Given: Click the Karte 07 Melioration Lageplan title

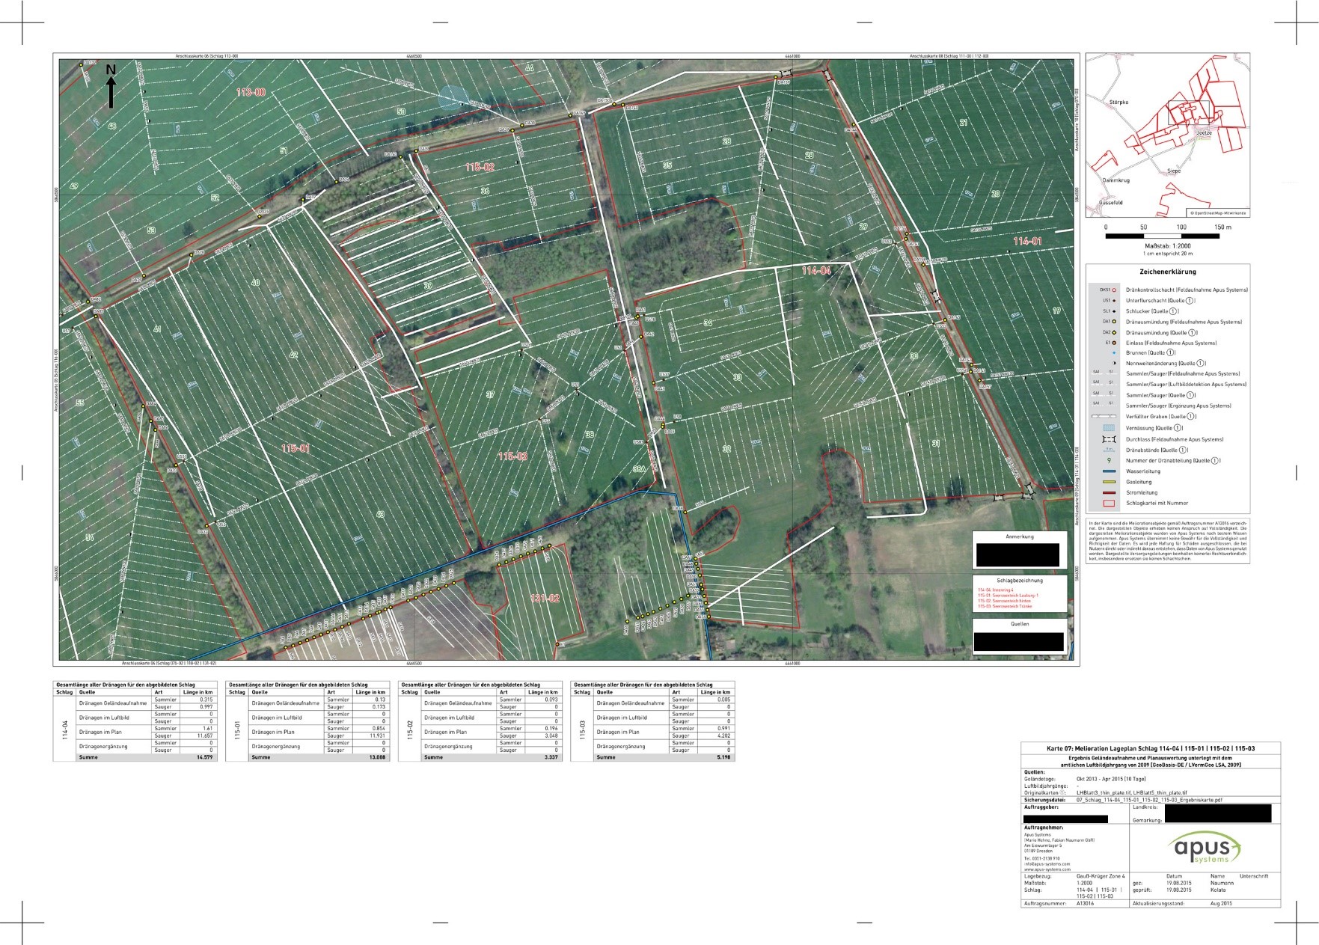Looking at the screenshot, I should [x=1151, y=748].
